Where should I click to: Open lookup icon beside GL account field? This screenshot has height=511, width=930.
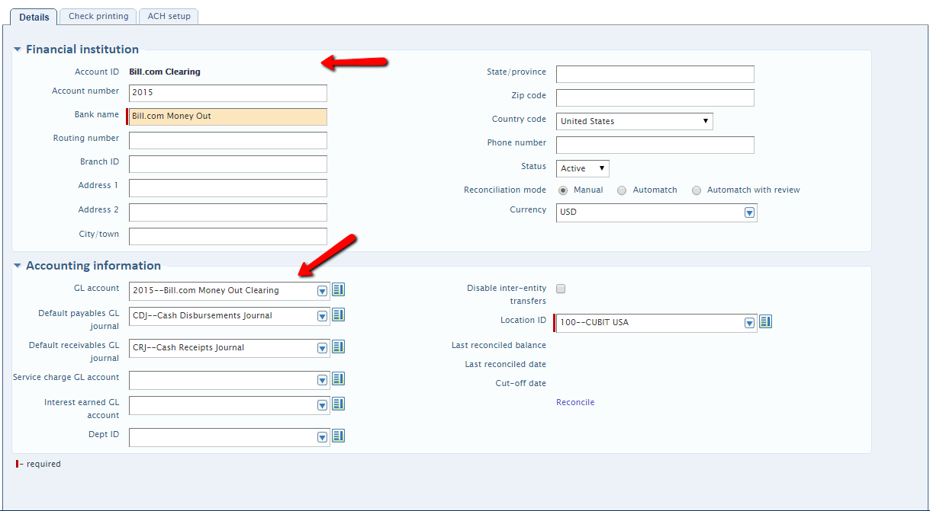[339, 289]
